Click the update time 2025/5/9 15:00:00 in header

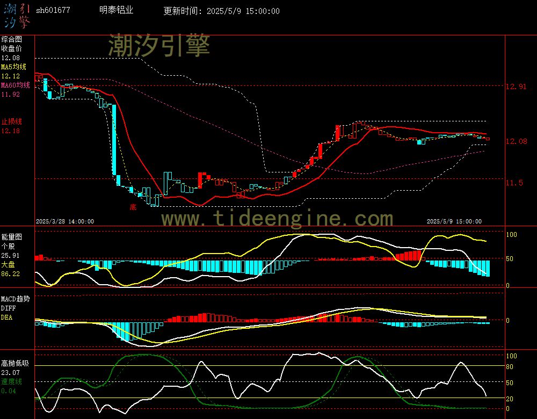243,11
